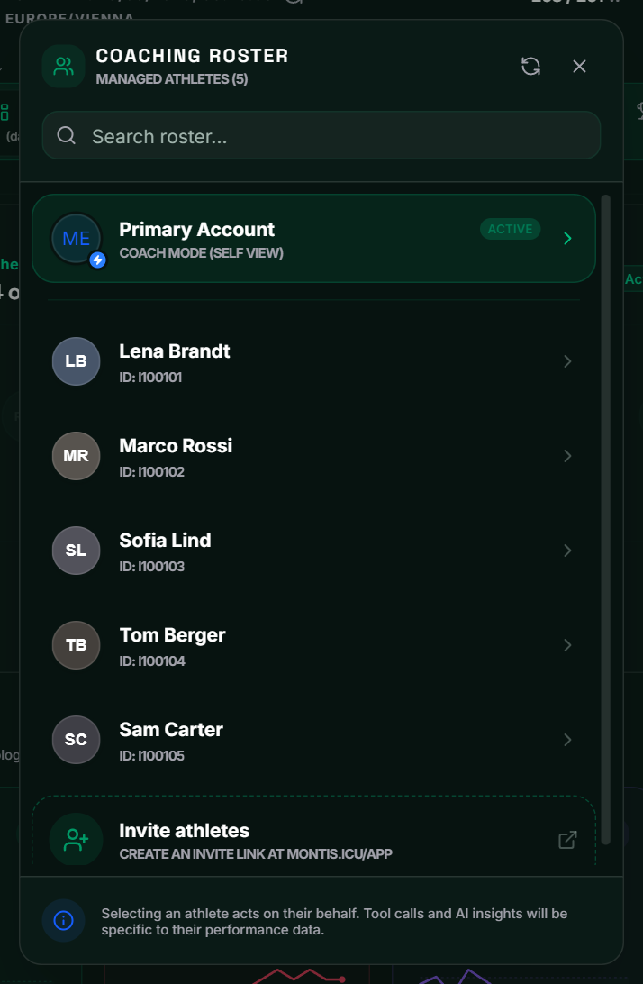Viewport: 643px width, 984px height.
Task: Click the Coaching Roster people icon
Action: [63, 66]
